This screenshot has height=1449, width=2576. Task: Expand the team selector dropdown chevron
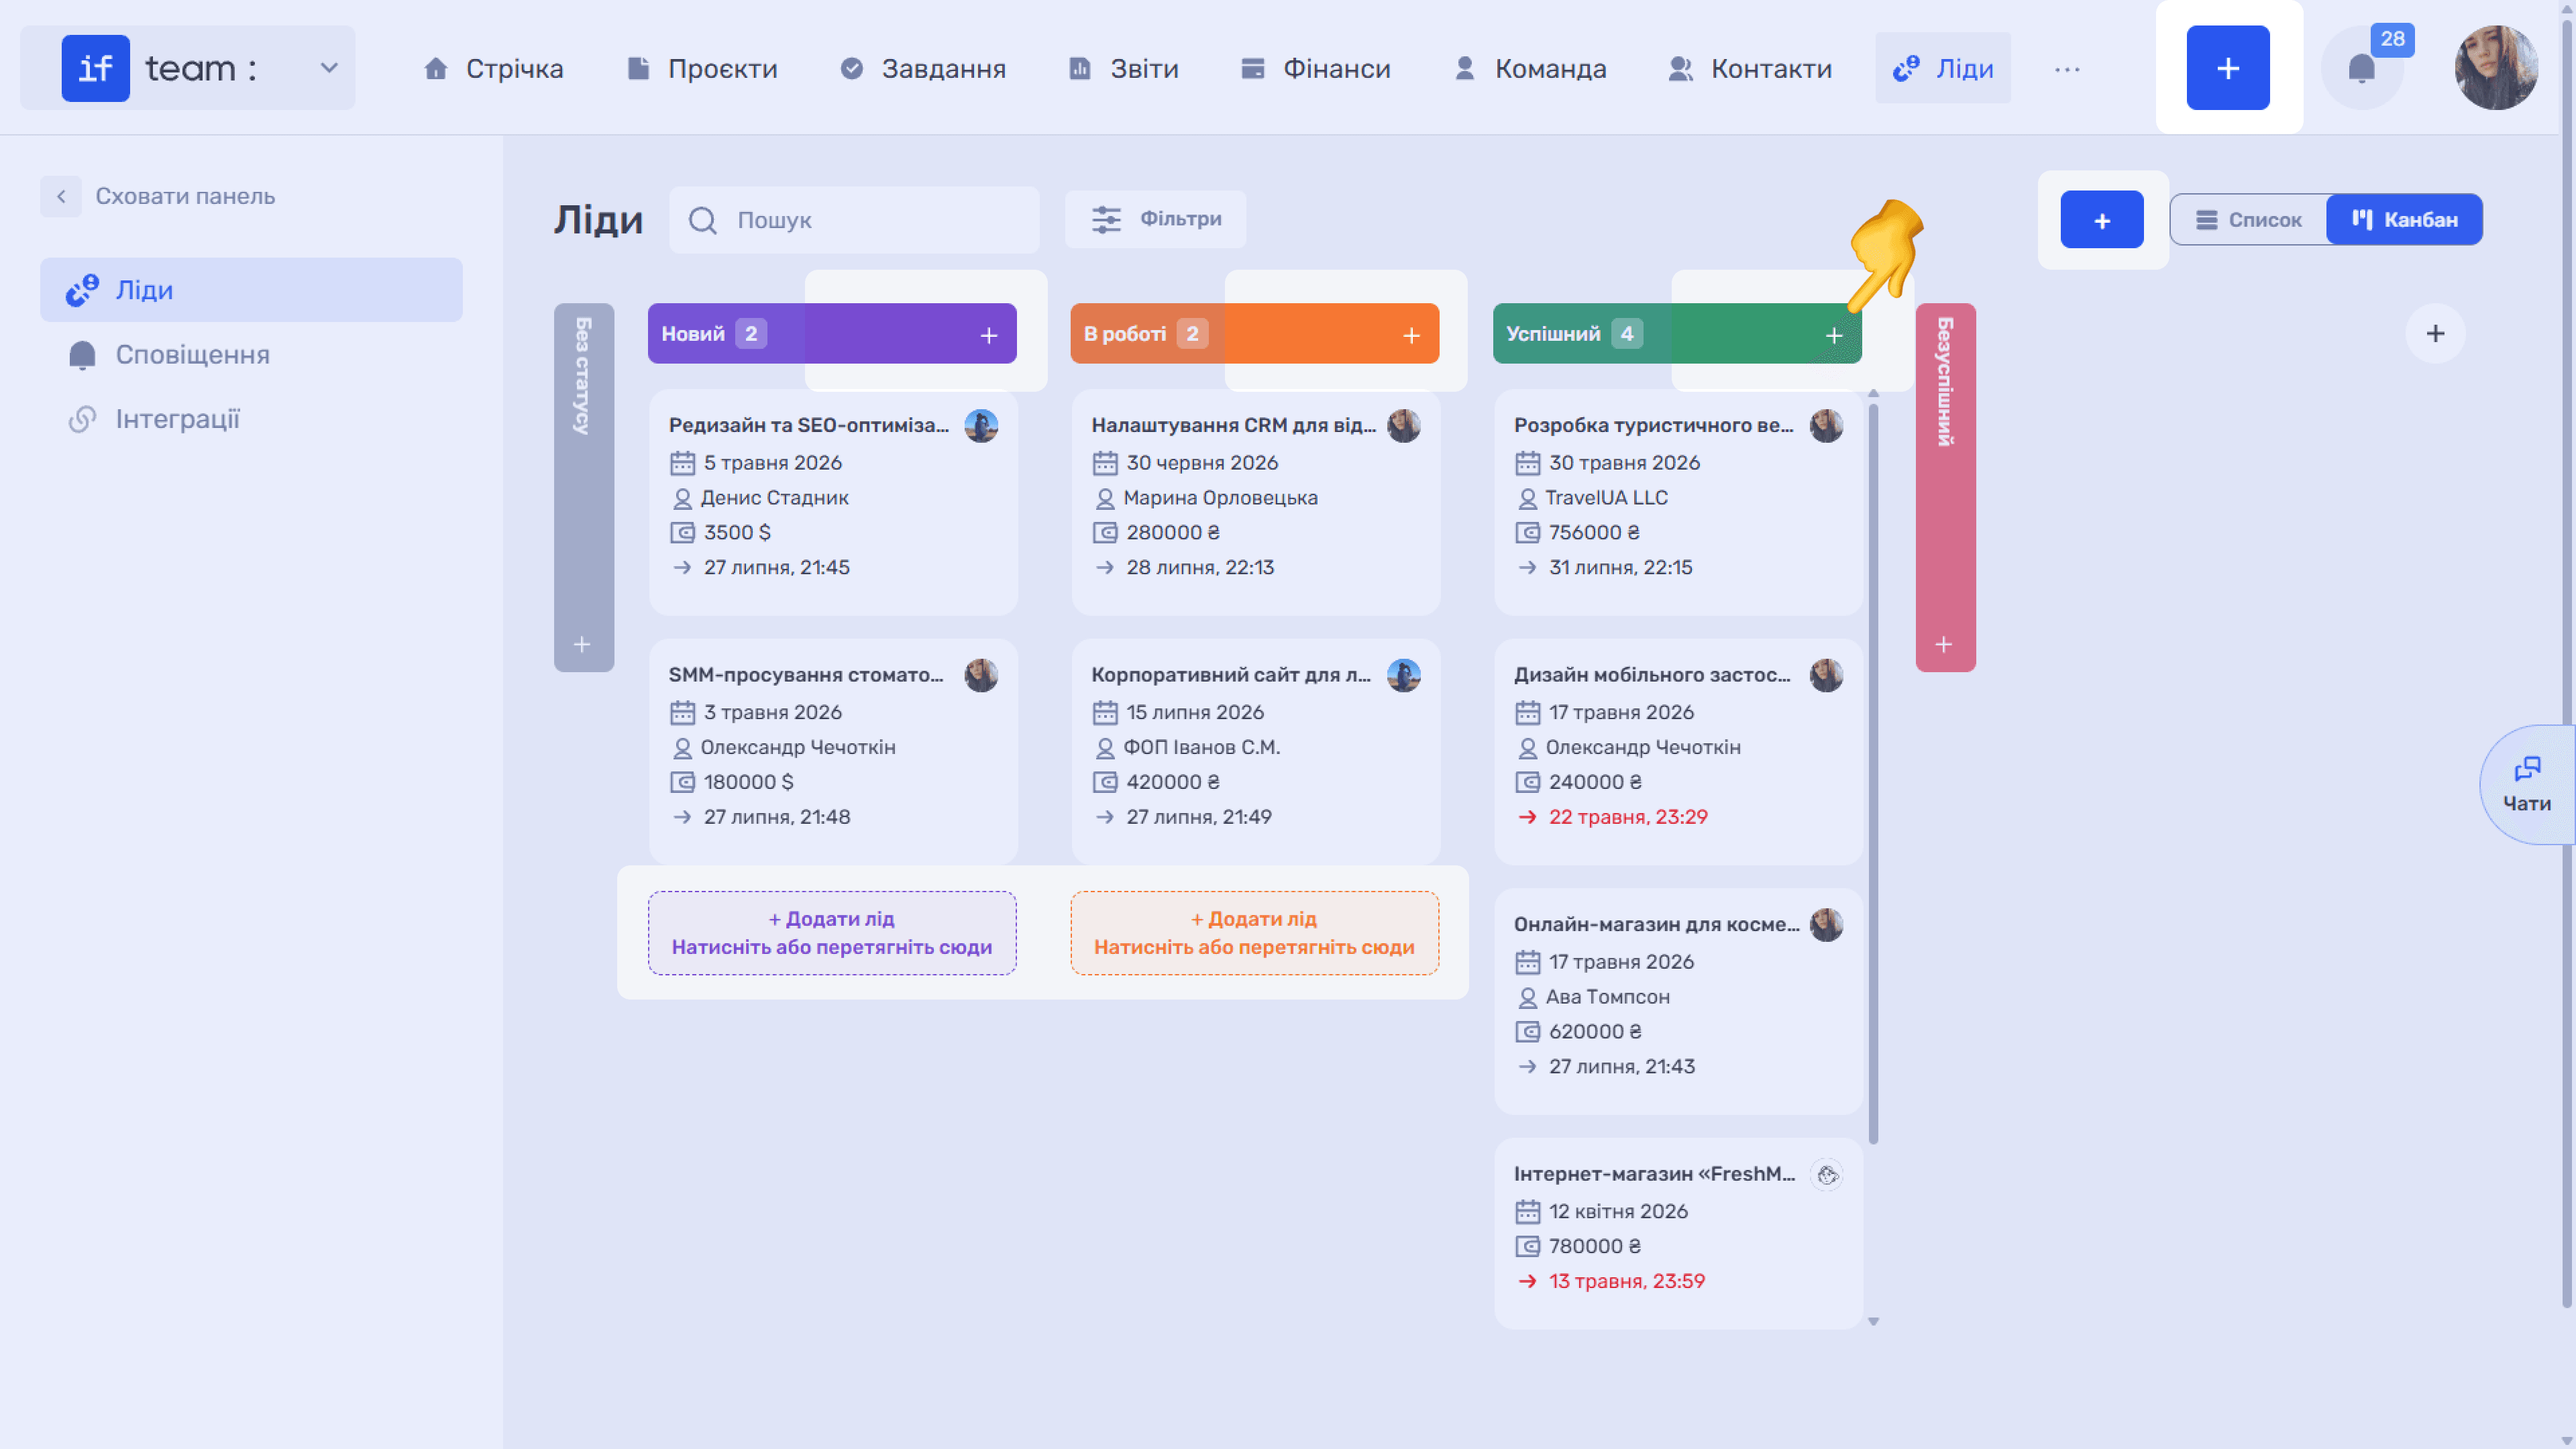(329, 68)
